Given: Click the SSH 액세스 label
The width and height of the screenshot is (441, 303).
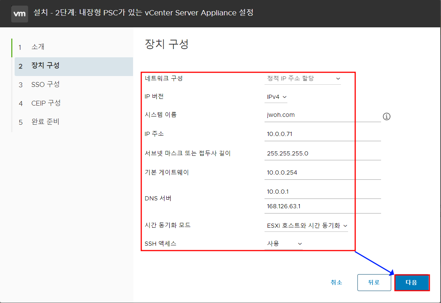Looking at the screenshot, I should [160, 244].
